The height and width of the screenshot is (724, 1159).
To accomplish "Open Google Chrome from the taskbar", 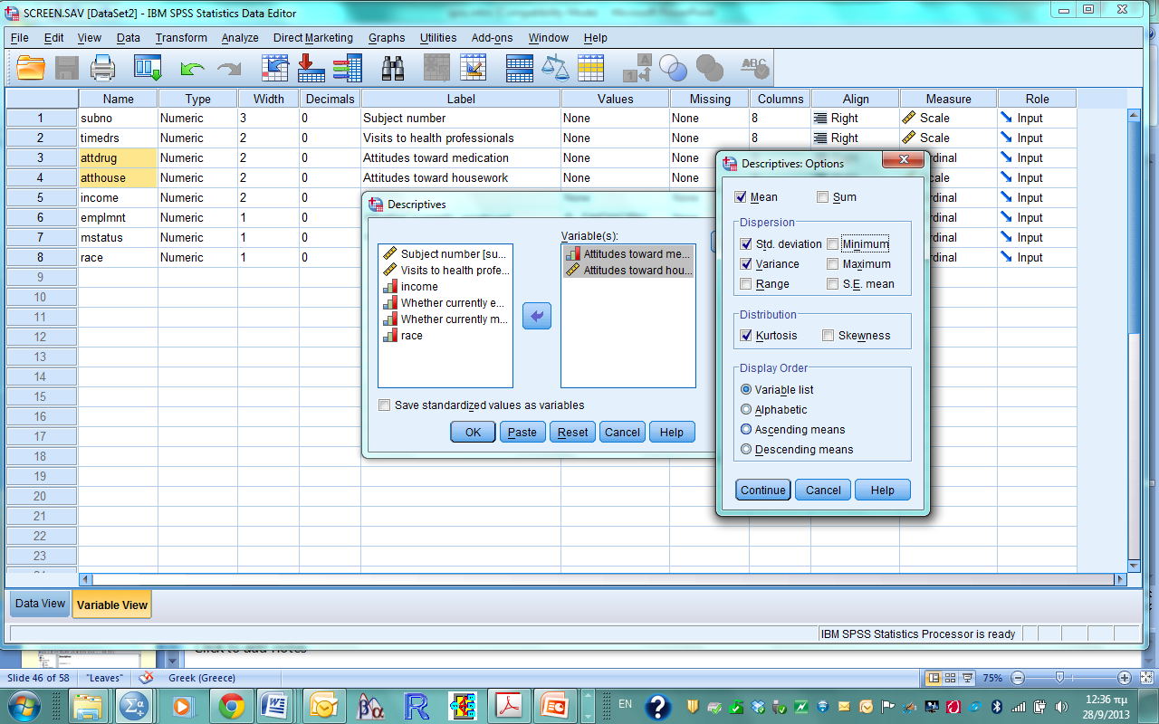I will [x=231, y=705].
